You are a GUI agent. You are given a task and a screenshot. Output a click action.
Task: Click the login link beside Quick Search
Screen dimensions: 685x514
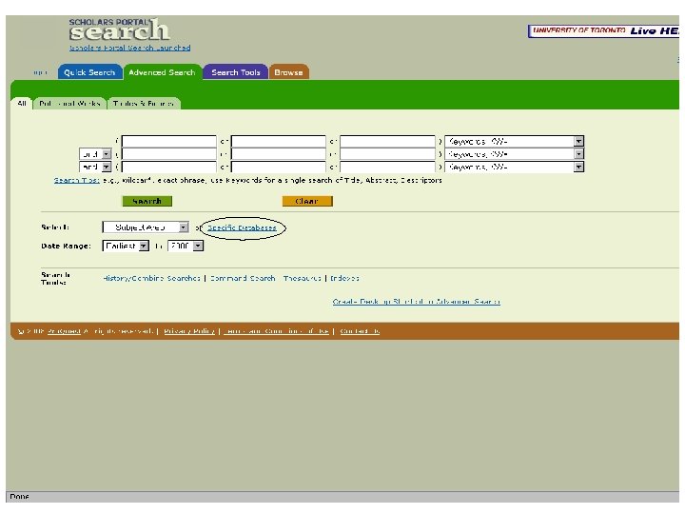coord(40,72)
